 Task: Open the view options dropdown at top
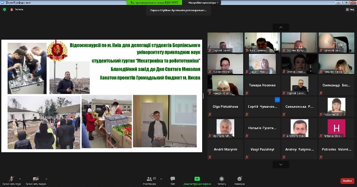pos(203,3)
